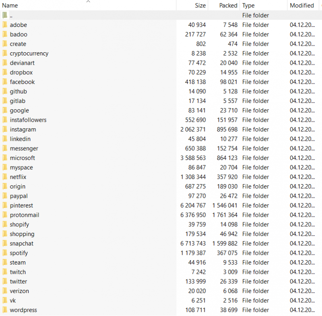Image resolution: width=322 pixels, height=316 pixels.
Task: Open the snapchat folder icon
Action: coord(5,243)
